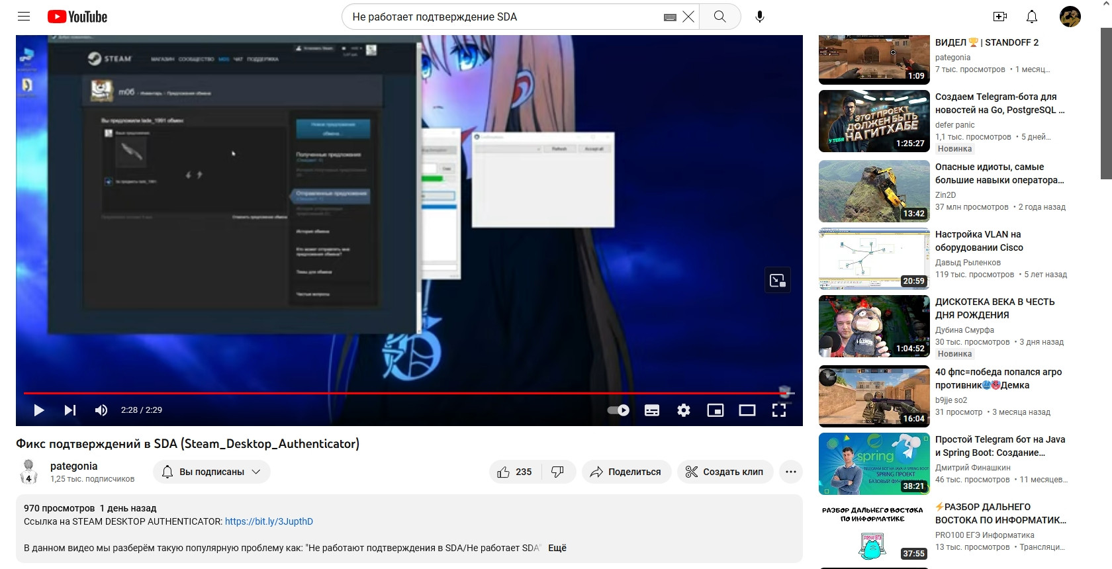Open the player settings gear
The width and height of the screenshot is (1112, 569).
click(684, 410)
